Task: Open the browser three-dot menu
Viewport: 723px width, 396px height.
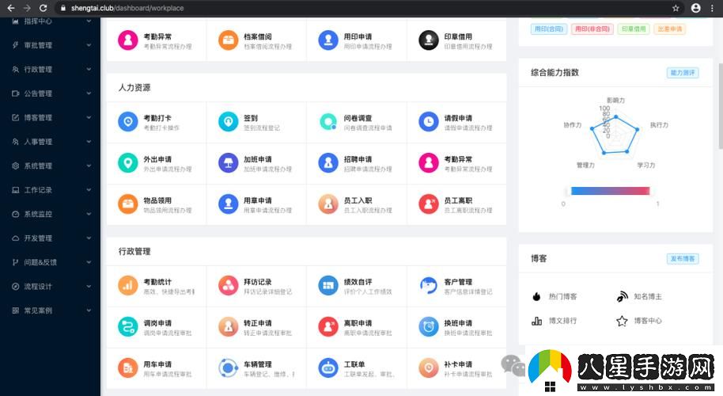Action: (713, 8)
